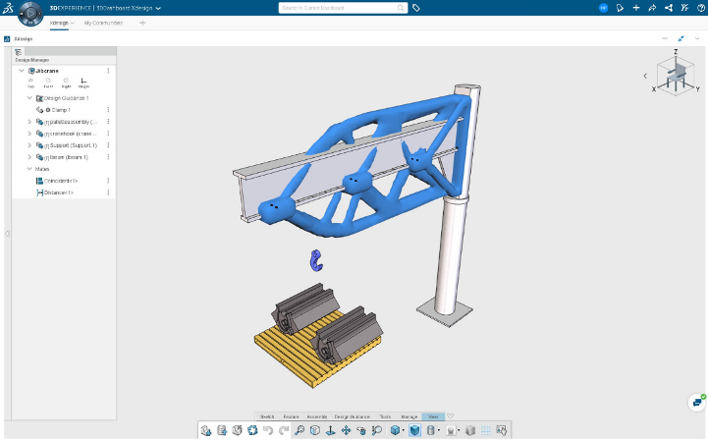
Task: Click the help question mark icon
Action: click(x=701, y=8)
